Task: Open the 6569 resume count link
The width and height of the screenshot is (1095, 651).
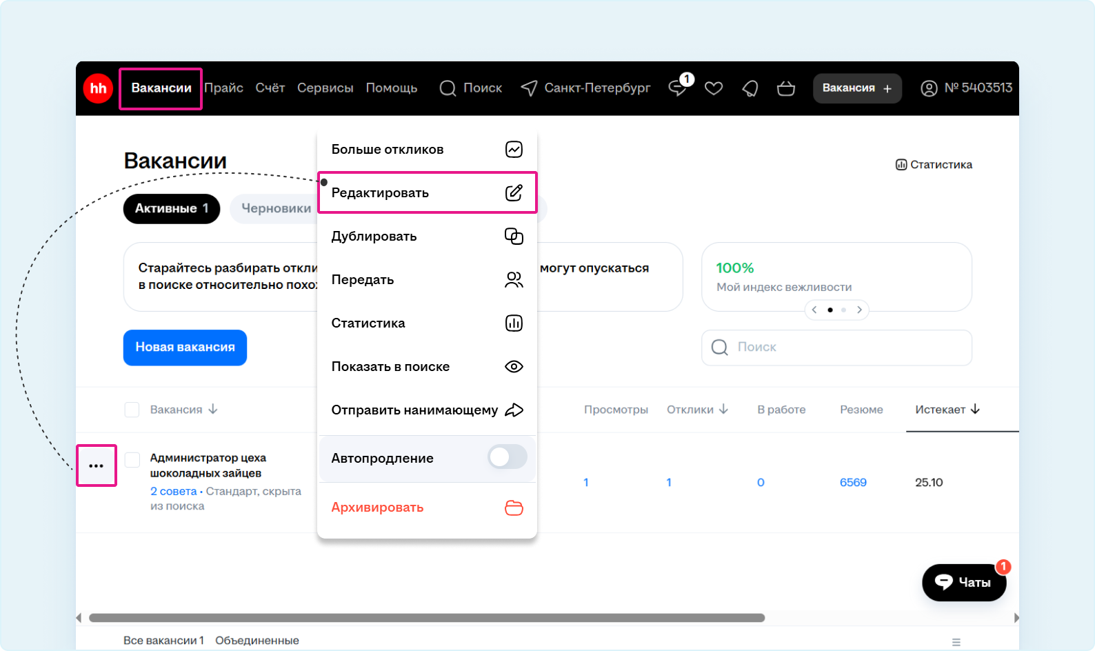Action: click(853, 483)
